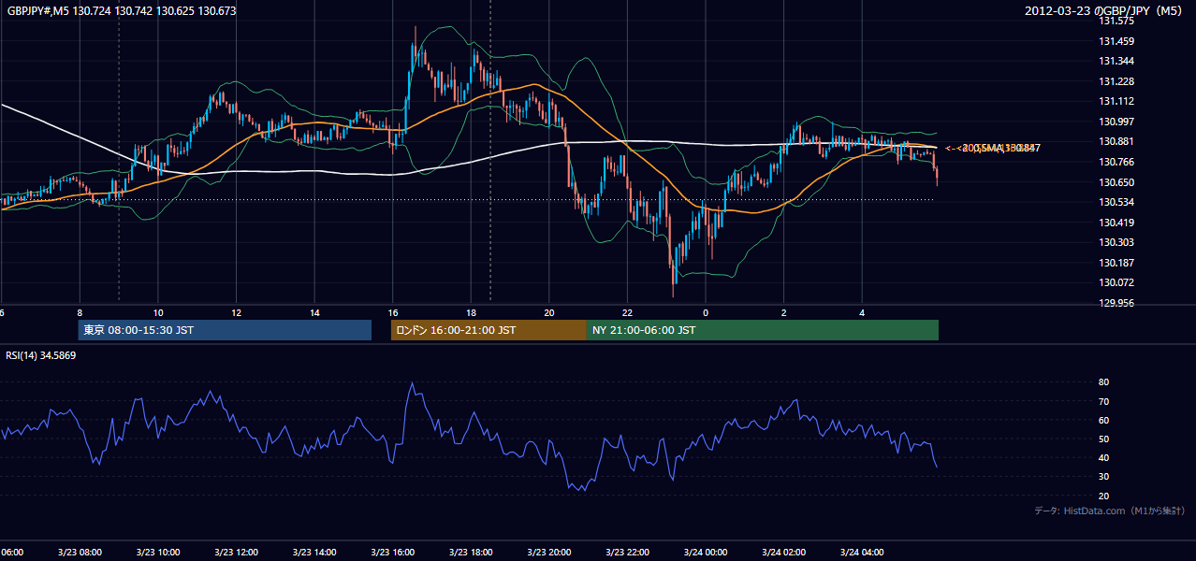The image size is (1196, 561).
Task: Click RSI scale label 20 at right edge
Action: point(1104,496)
